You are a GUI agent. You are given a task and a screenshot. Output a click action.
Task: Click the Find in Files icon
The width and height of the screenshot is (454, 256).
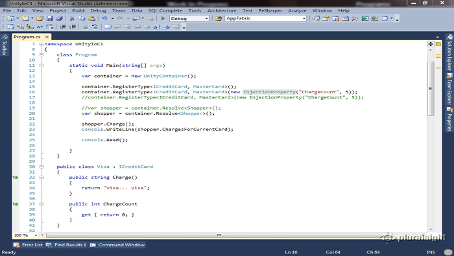219,19
